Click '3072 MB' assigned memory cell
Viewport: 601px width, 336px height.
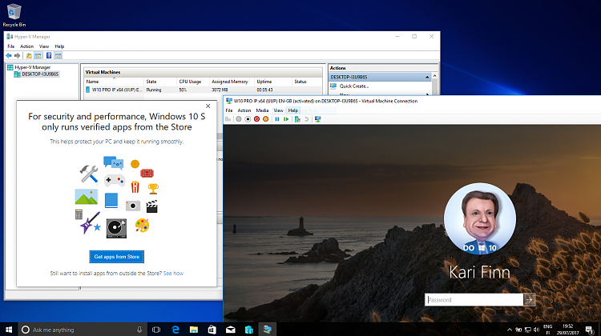pyautogui.click(x=220, y=90)
